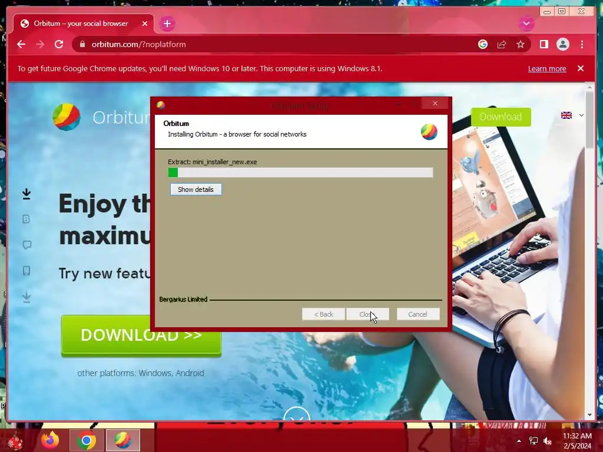
Task: Bookmark this page with the star
Action: (x=521, y=44)
